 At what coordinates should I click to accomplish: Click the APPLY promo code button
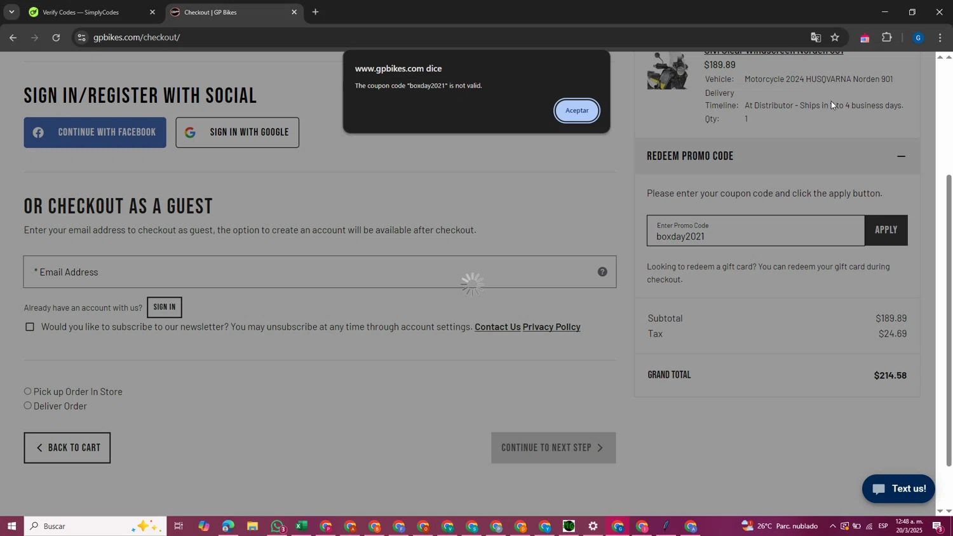pos(886,230)
